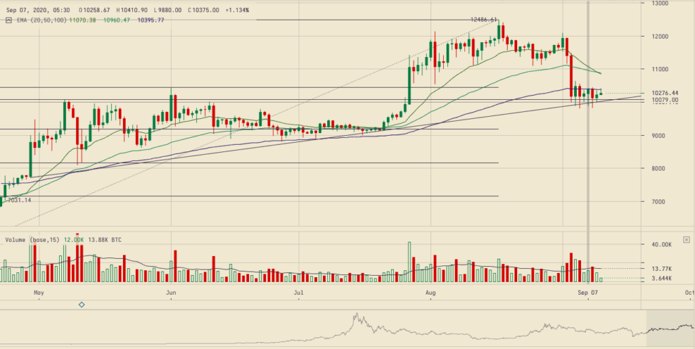Image resolution: width=695 pixels, height=349 pixels.
Task: Click the Aug label on time axis
Action: coord(430,292)
